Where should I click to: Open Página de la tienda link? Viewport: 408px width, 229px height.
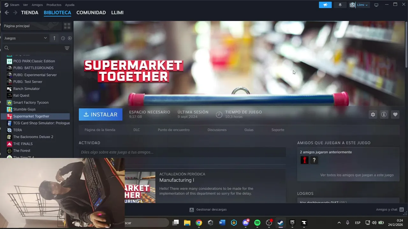point(100,130)
